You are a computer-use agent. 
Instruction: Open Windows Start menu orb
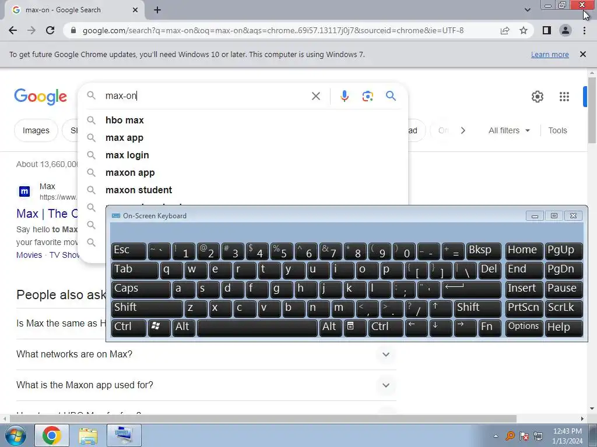coord(16,435)
